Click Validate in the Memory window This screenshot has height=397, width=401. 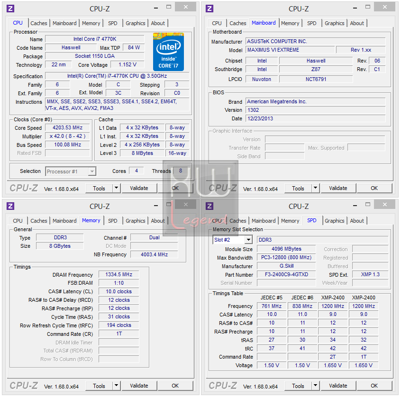pyautogui.click(x=139, y=386)
